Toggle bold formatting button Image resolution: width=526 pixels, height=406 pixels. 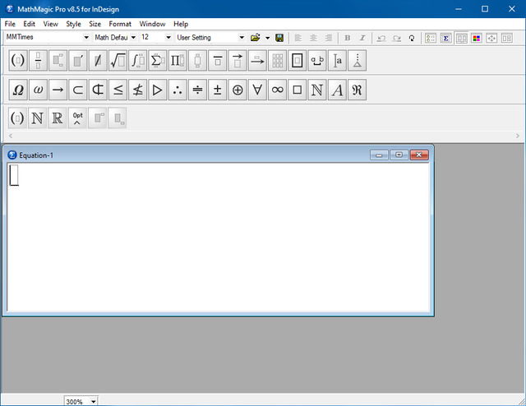(x=347, y=38)
